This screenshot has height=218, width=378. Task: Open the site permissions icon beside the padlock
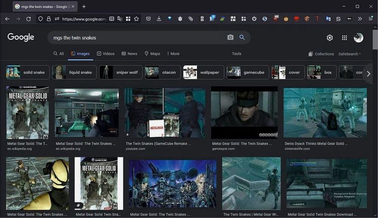click(x=57, y=19)
